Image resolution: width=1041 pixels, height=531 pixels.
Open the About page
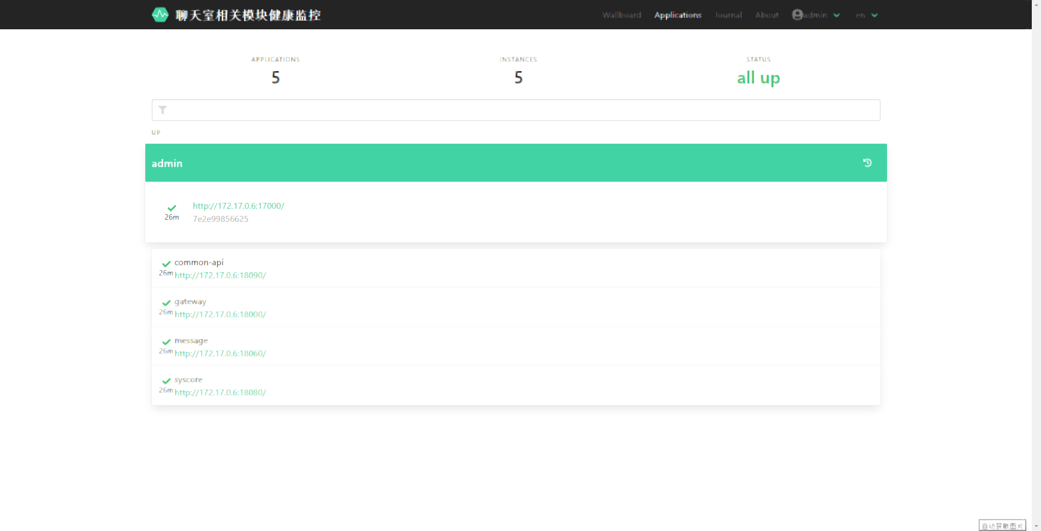(767, 15)
